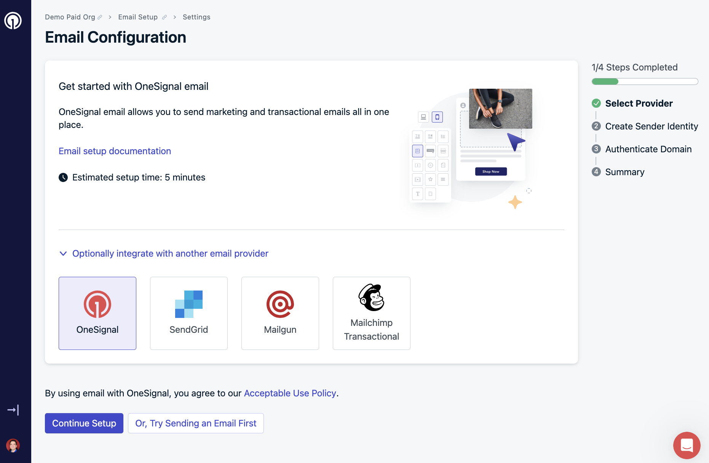The image size is (709, 463).
Task: Click the SendGrid logo icon
Action: [189, 304]
